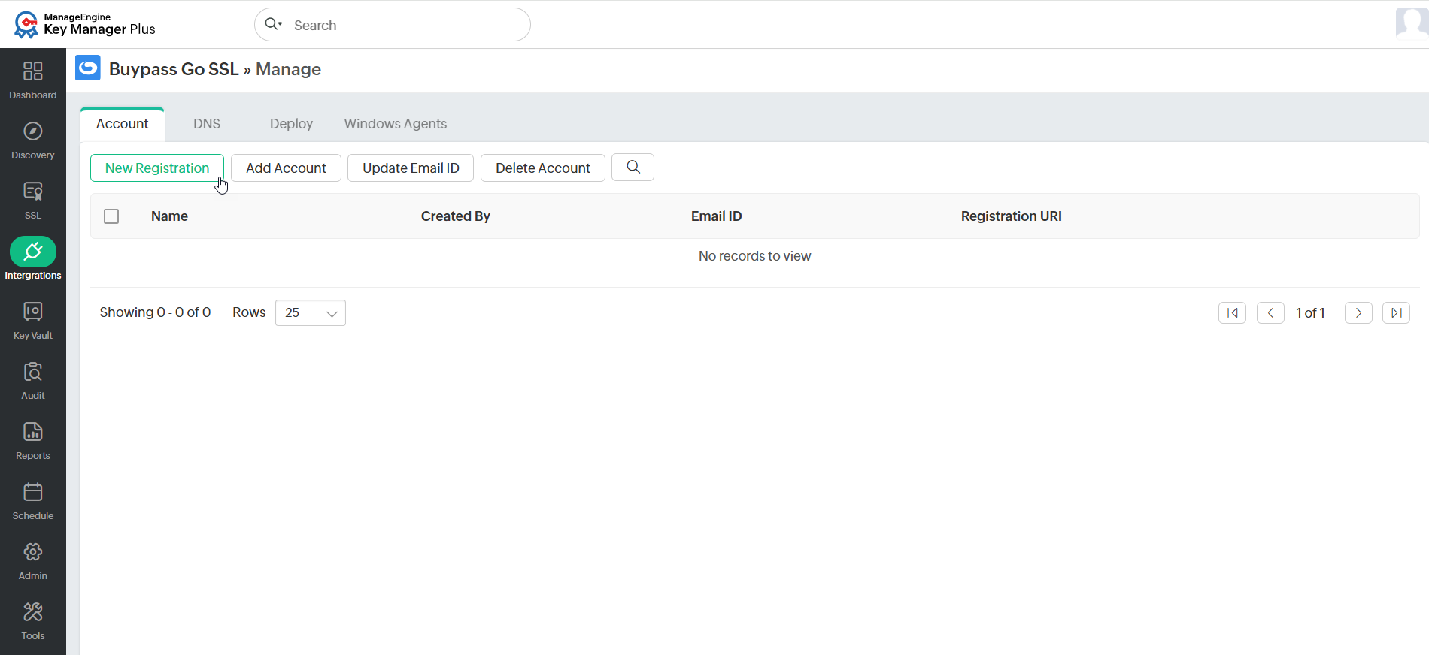The height and width of the screenshot is (655, 1429).
Task: Go to the previous page of results
Action: point(1270,312)
